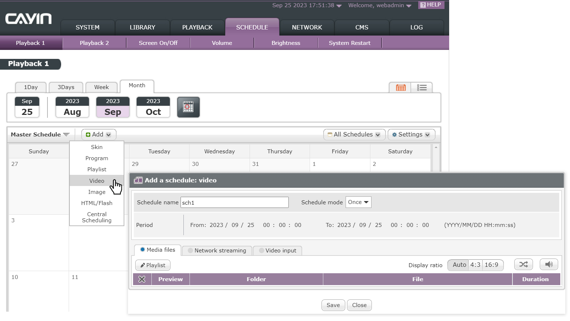Open Volume submenu
Viewport: 570px width, 321px height.
coord(222,43)
